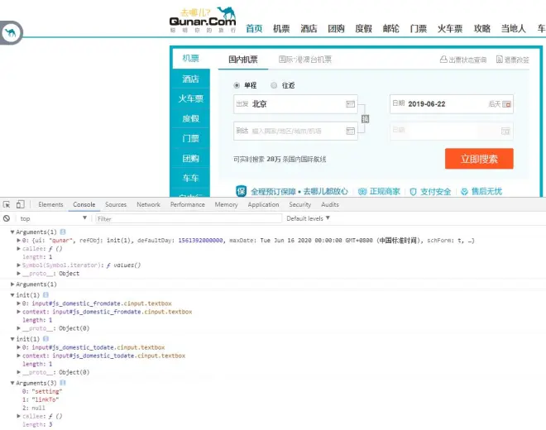This screenshot has height=430, width=546.
Task: Clear the console with the clear icon
Action: point(7,218)
